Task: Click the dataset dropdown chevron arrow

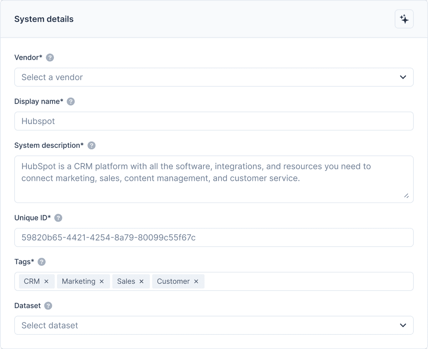Action: [403, 325]
